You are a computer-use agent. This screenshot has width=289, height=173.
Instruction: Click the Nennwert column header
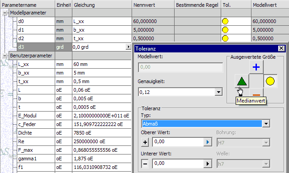153,5
